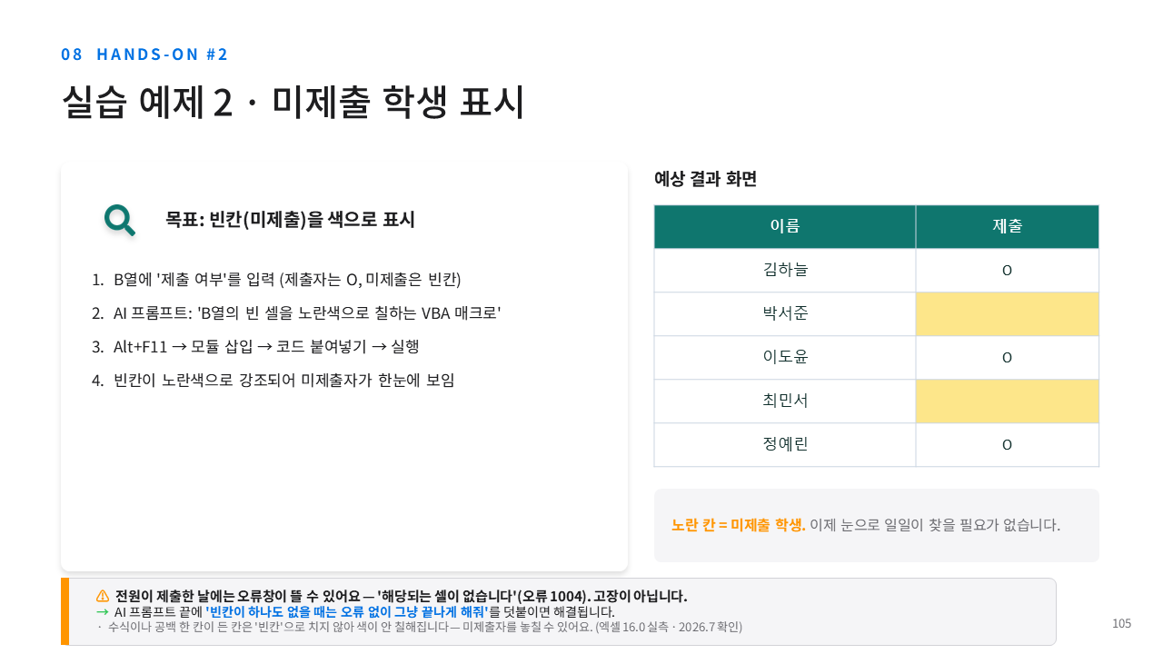Click the yellow empty cell in 최민서 row
Viewport: 1163px width, 654px height.
(1008, 401)
